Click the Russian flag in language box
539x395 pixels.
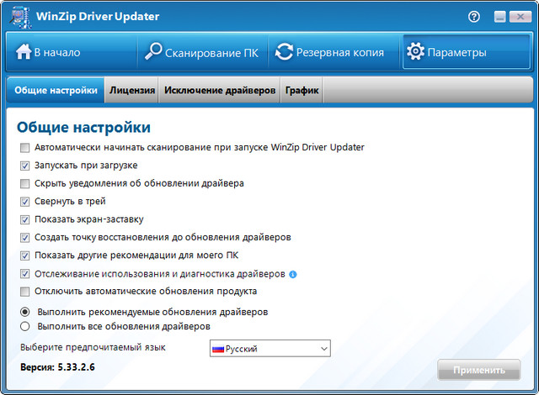218,349
